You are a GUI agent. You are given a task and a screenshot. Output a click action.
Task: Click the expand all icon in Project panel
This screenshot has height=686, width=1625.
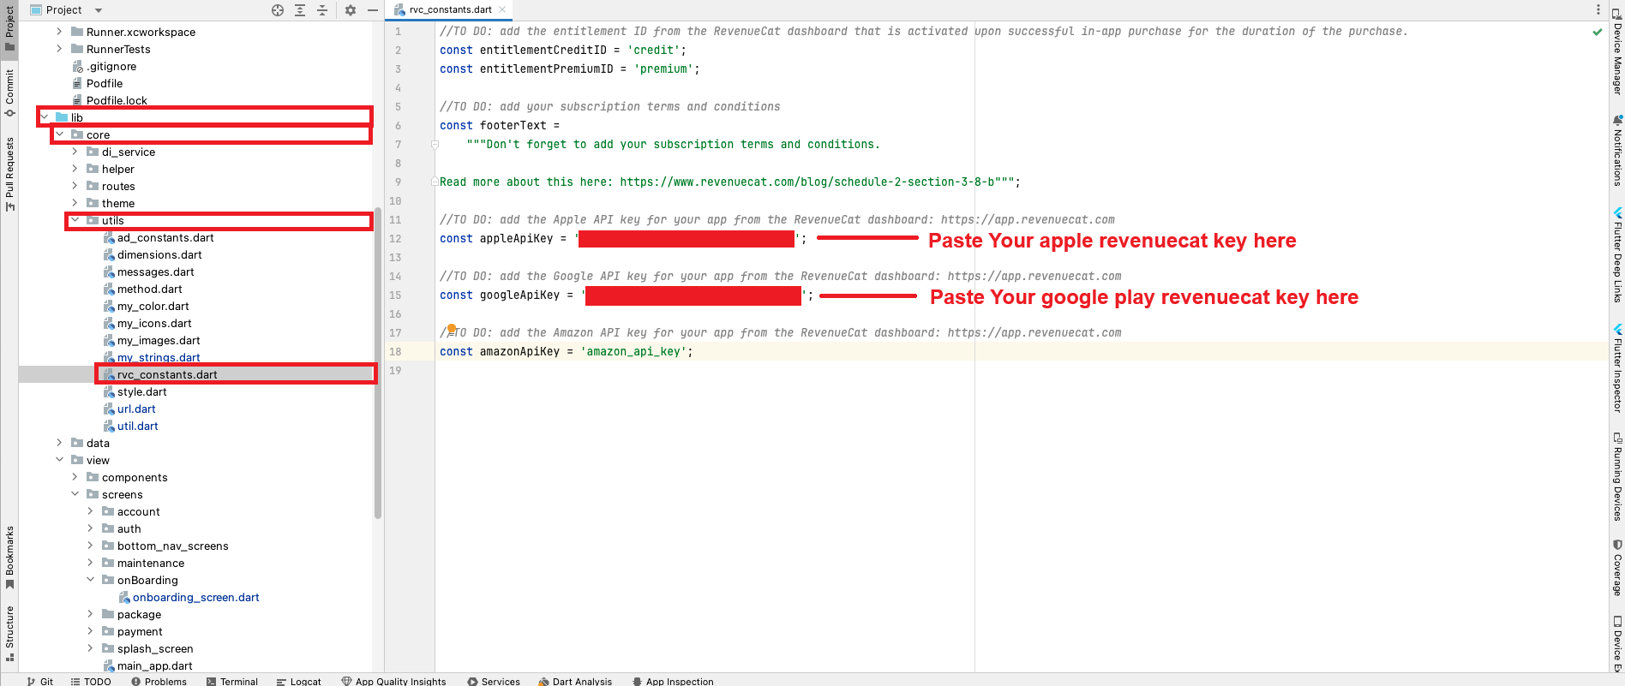pos(300,10)
